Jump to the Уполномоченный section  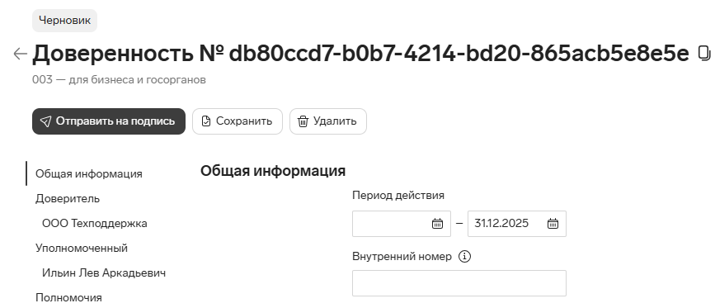click(x=82, y=249)
